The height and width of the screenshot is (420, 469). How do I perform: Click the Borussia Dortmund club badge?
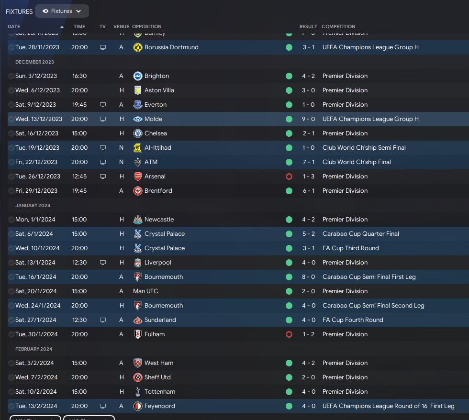pyautogui.click(x=138, y=47)
